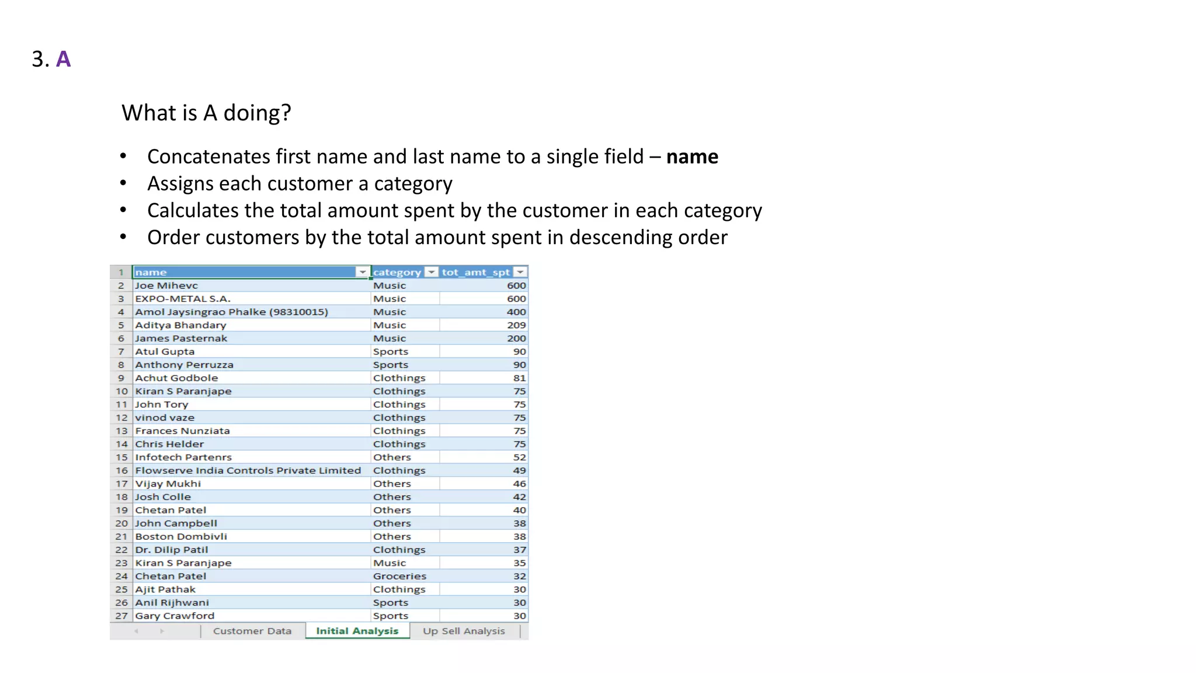Select the tot_amt_spt header cell

[484, 272]
